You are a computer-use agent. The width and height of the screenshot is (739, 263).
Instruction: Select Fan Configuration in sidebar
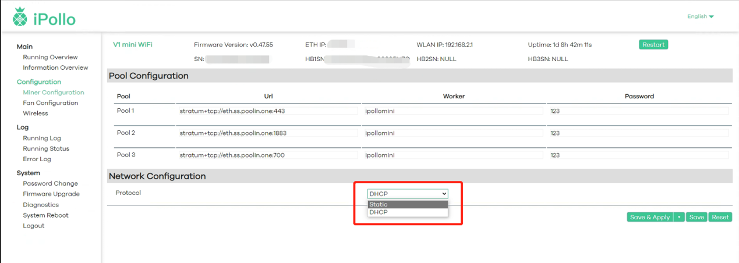[50, 103]
